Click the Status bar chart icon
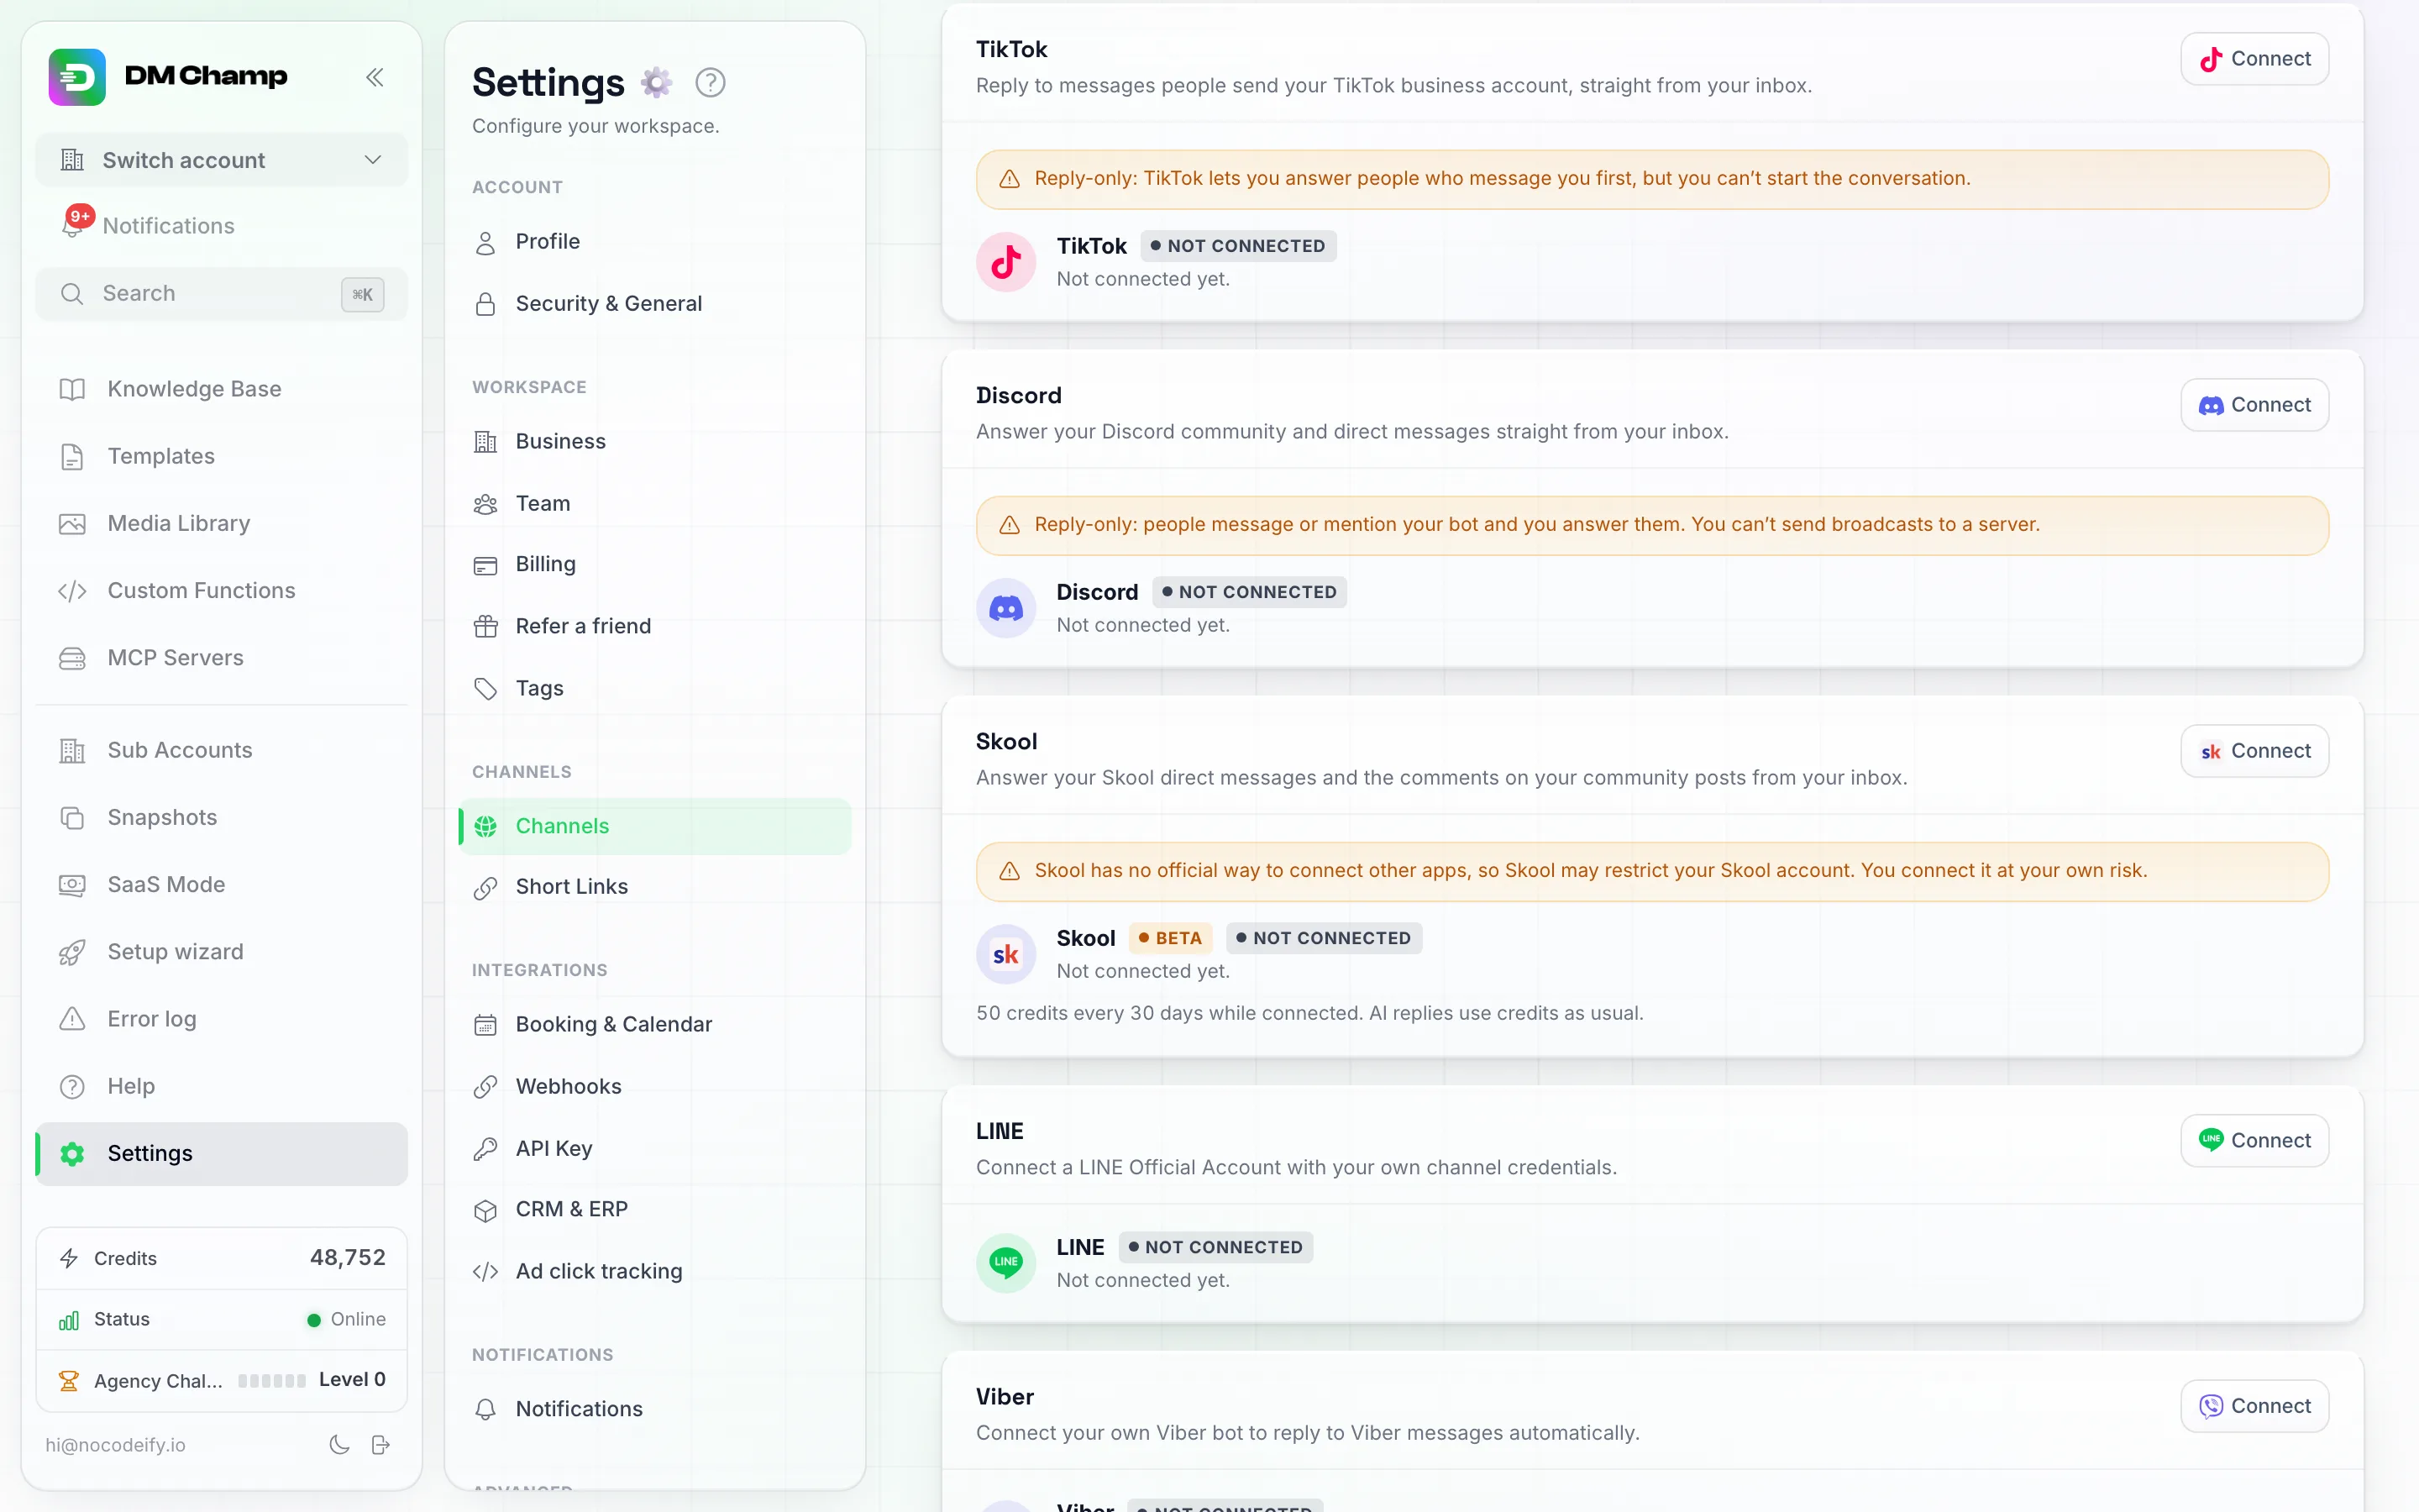Screen dimensions: 2419x1512 pyautogui.click(x=69, y=1320)
